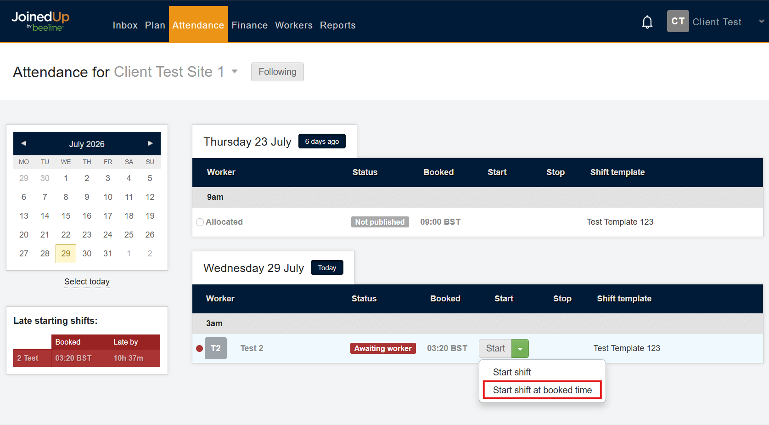This screenshot has height=425, width=769.
Task: Open the Finance tab
Action: [250, 25]
